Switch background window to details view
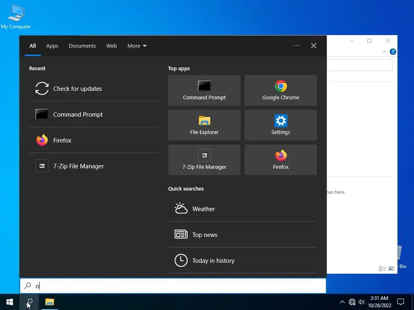The width and height of the screenshot is (414, 310). (x=382, y=268)
